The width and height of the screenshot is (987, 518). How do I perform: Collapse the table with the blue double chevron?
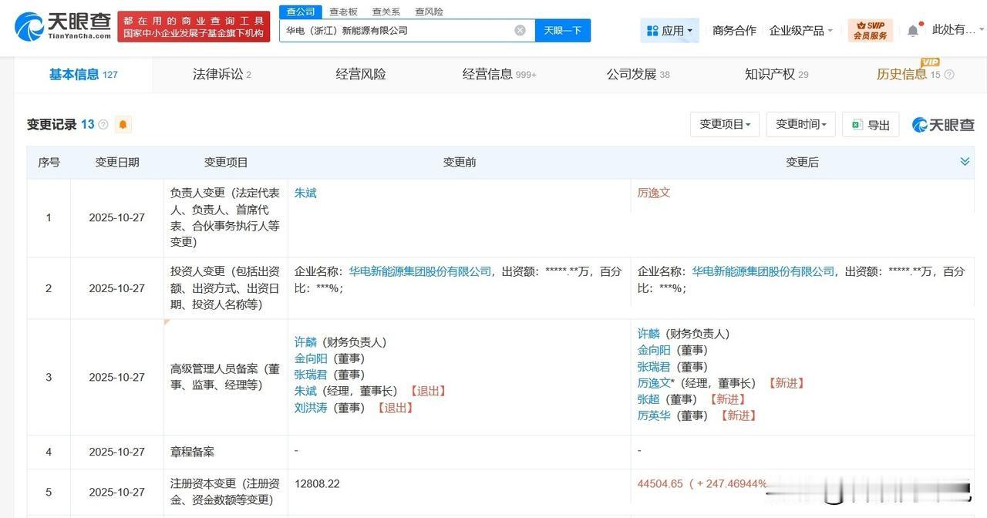965,161
